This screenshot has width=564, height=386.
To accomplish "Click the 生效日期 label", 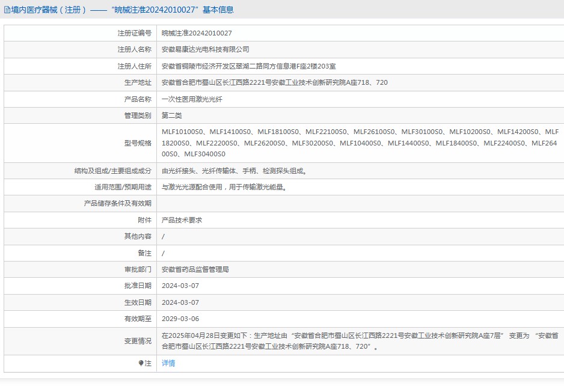I will pyautogui.click(x=138, y=302).
